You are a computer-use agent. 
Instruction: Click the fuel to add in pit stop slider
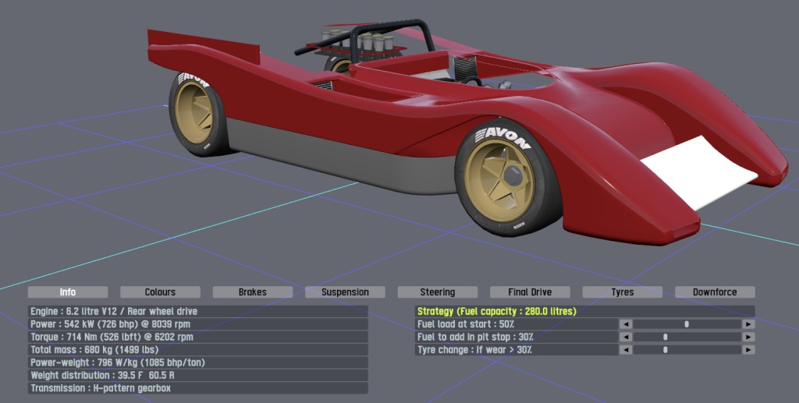[x=687, y=337]
